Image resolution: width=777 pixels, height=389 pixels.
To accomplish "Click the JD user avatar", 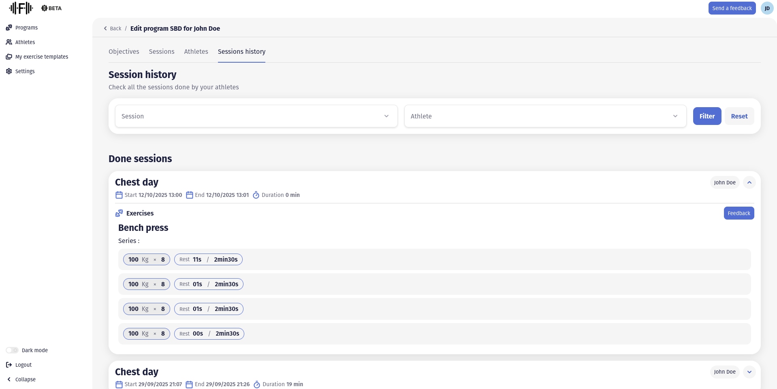I will click(x=767, y=8).
